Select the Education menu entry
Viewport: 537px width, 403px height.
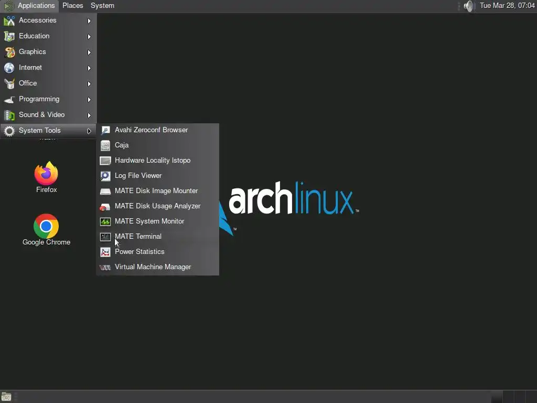[48, 36]
